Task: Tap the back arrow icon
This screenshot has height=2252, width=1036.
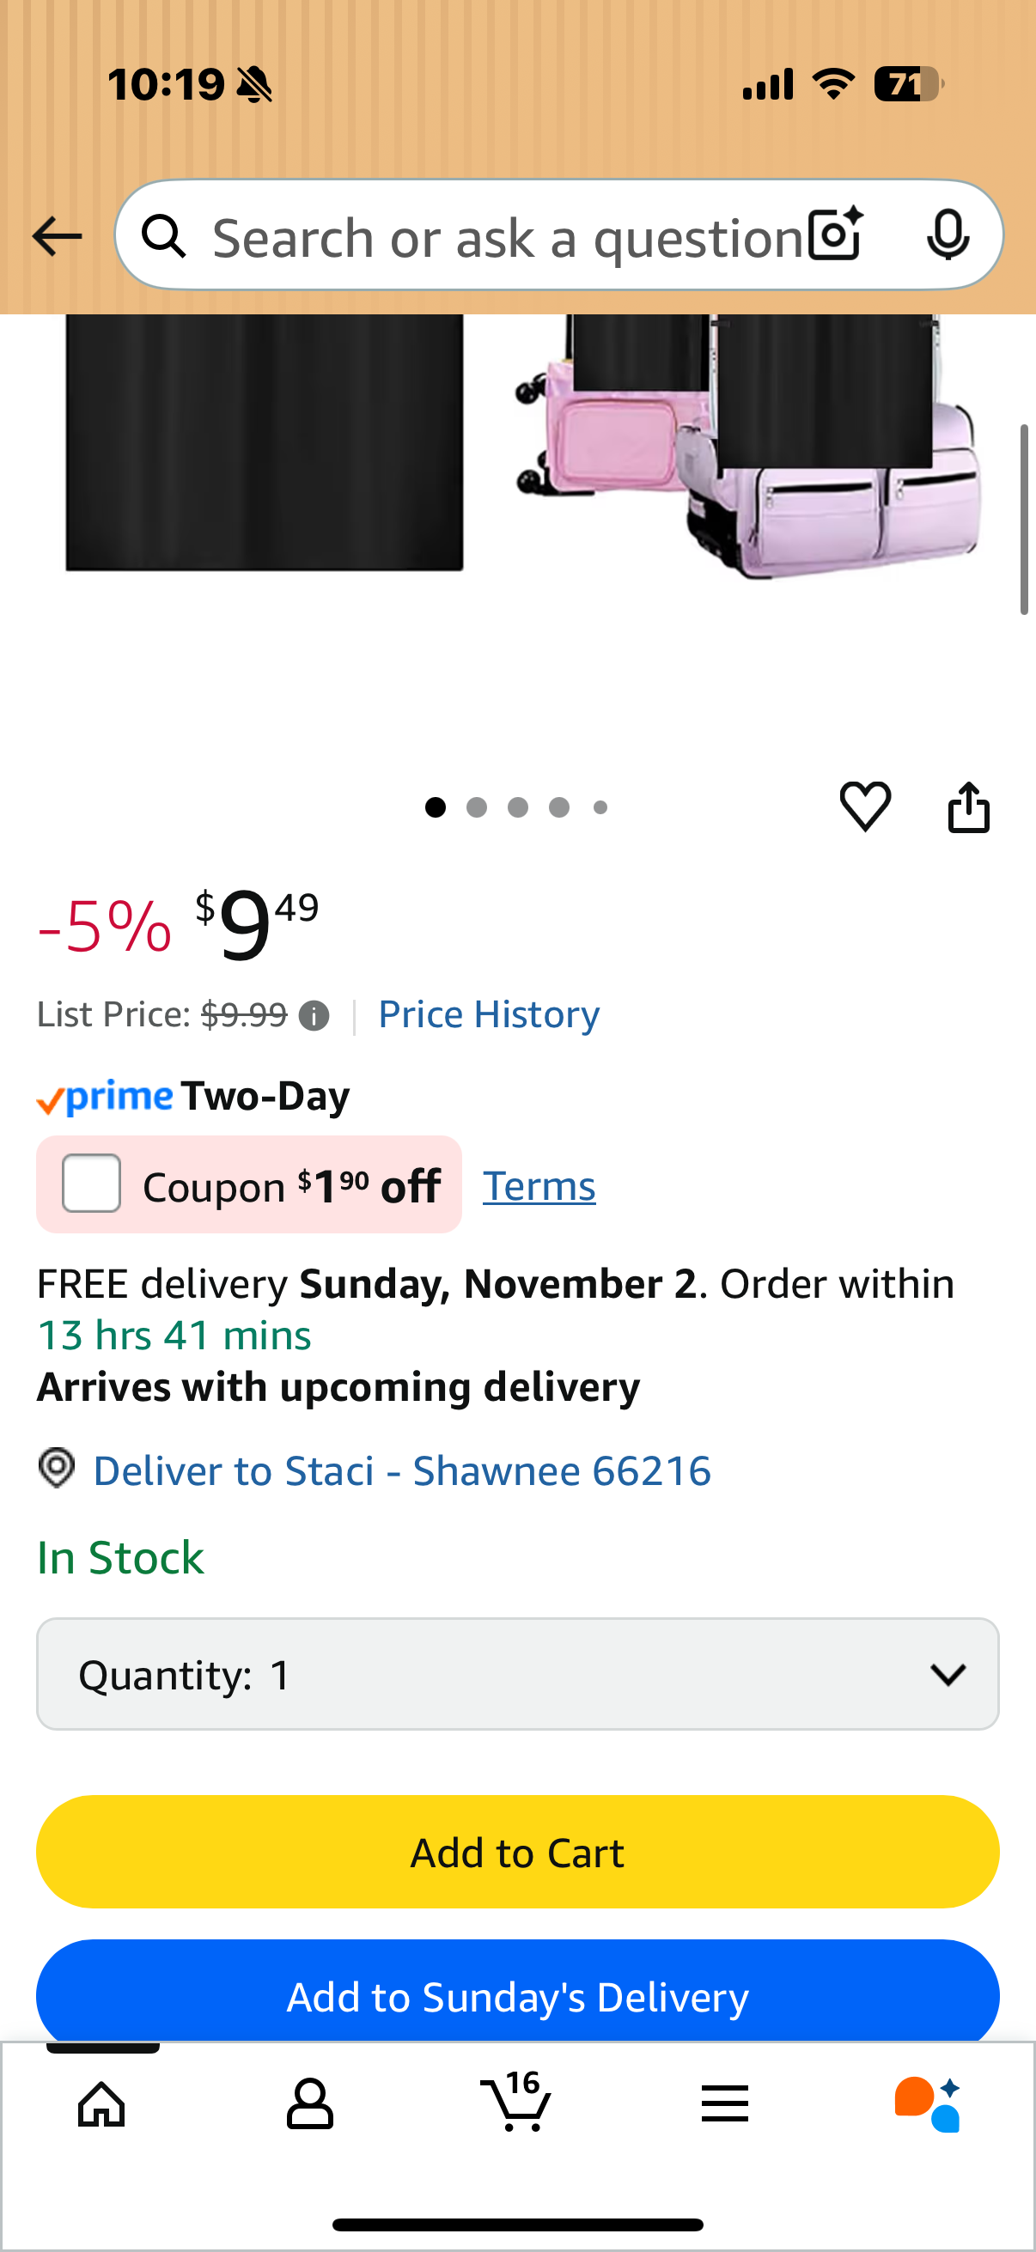Action: [x=57, y=236]
